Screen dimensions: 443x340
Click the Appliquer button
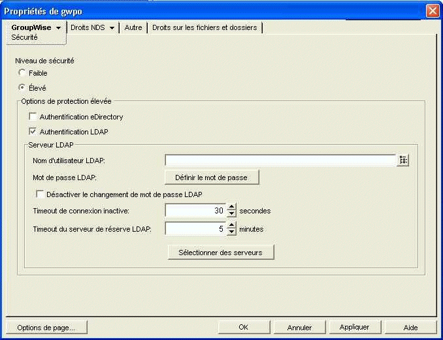(354, 328)
